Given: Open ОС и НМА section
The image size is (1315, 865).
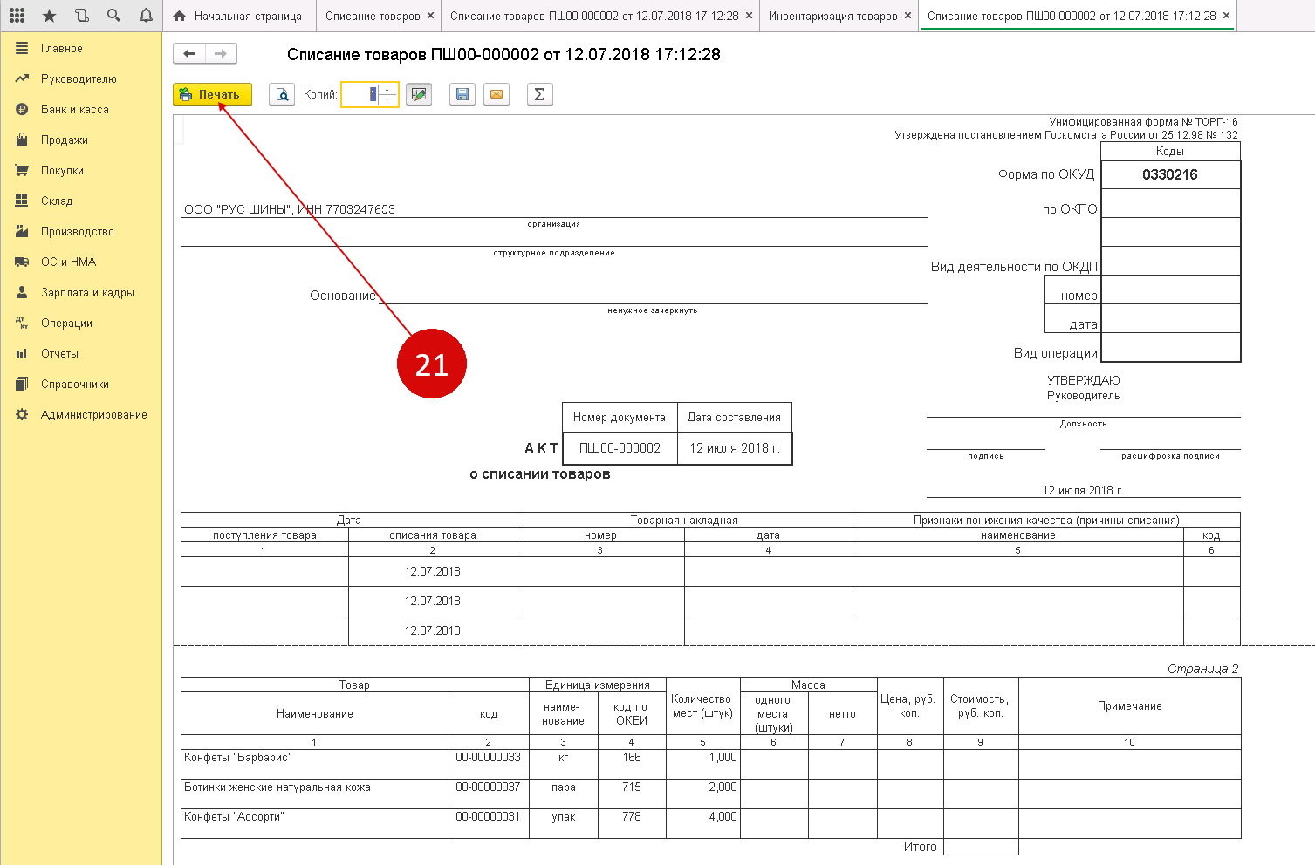Looking at the screenshot, I should pos(81,262).
